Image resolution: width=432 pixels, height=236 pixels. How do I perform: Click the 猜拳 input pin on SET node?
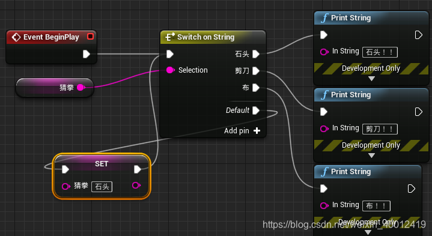click(x=66, y=186)
